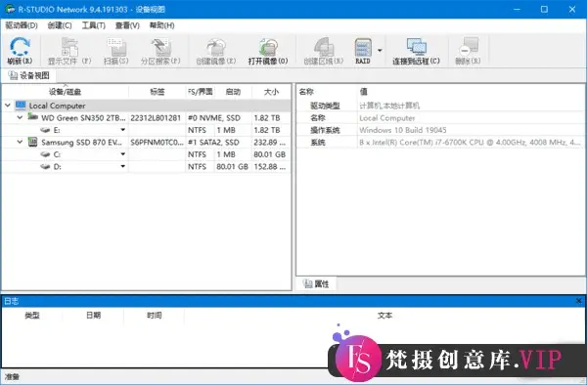This screenshot has height=385, width=587.
Task: Open the RAID dropdown arrow
Action: (380, 51)
